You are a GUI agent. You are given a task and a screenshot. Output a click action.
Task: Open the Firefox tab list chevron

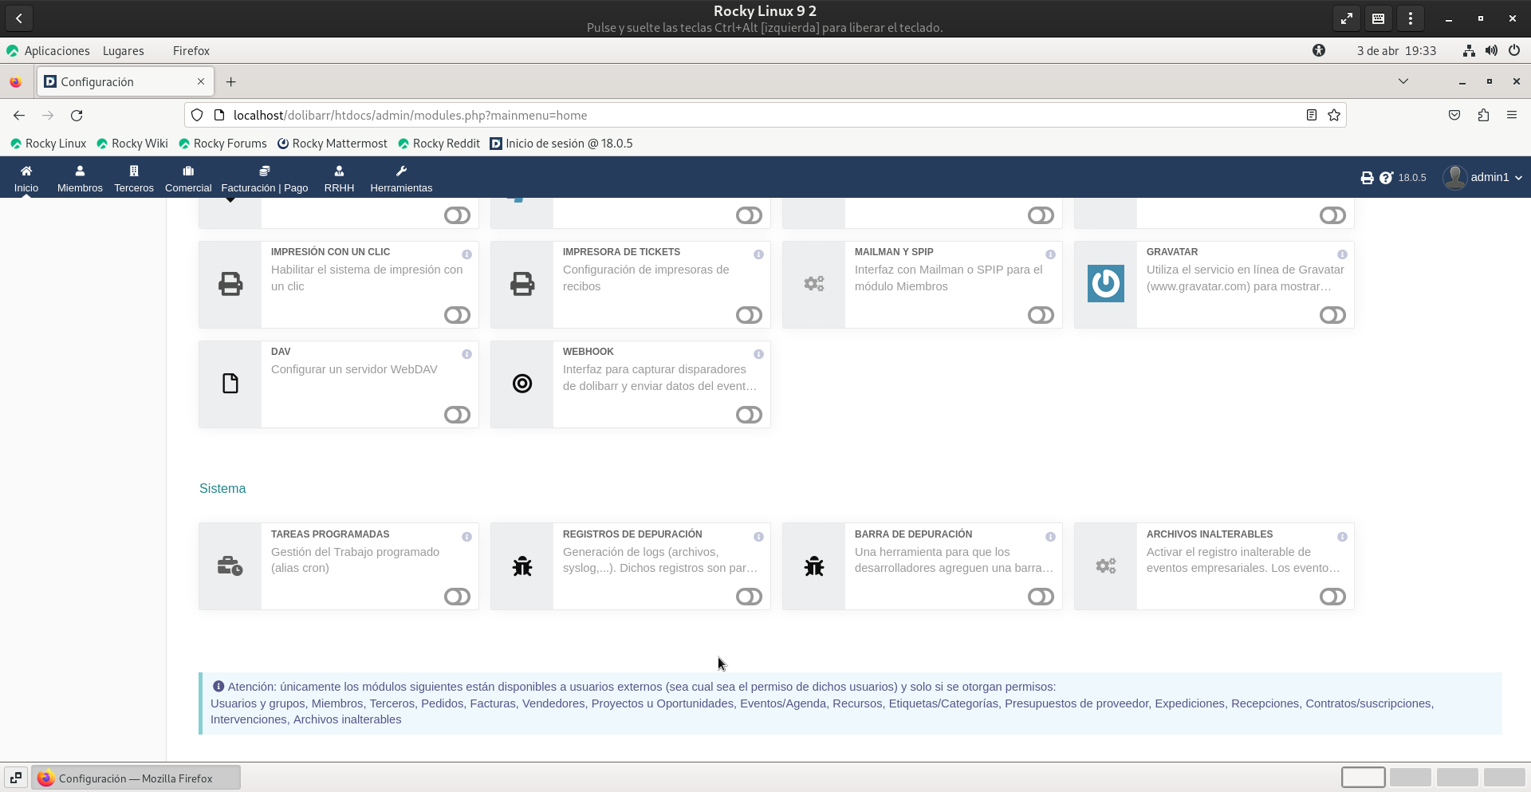1403,81
